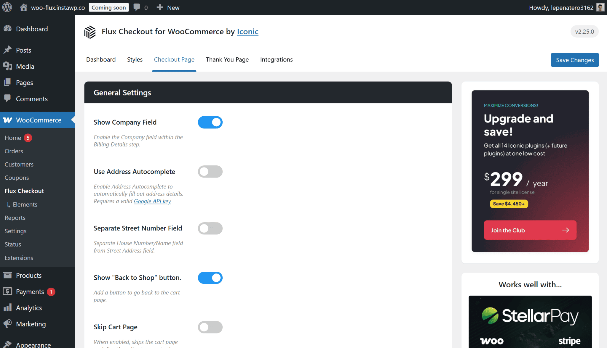Click the Join the Club button
Screen dimensions: 607x348
(530, 230)
